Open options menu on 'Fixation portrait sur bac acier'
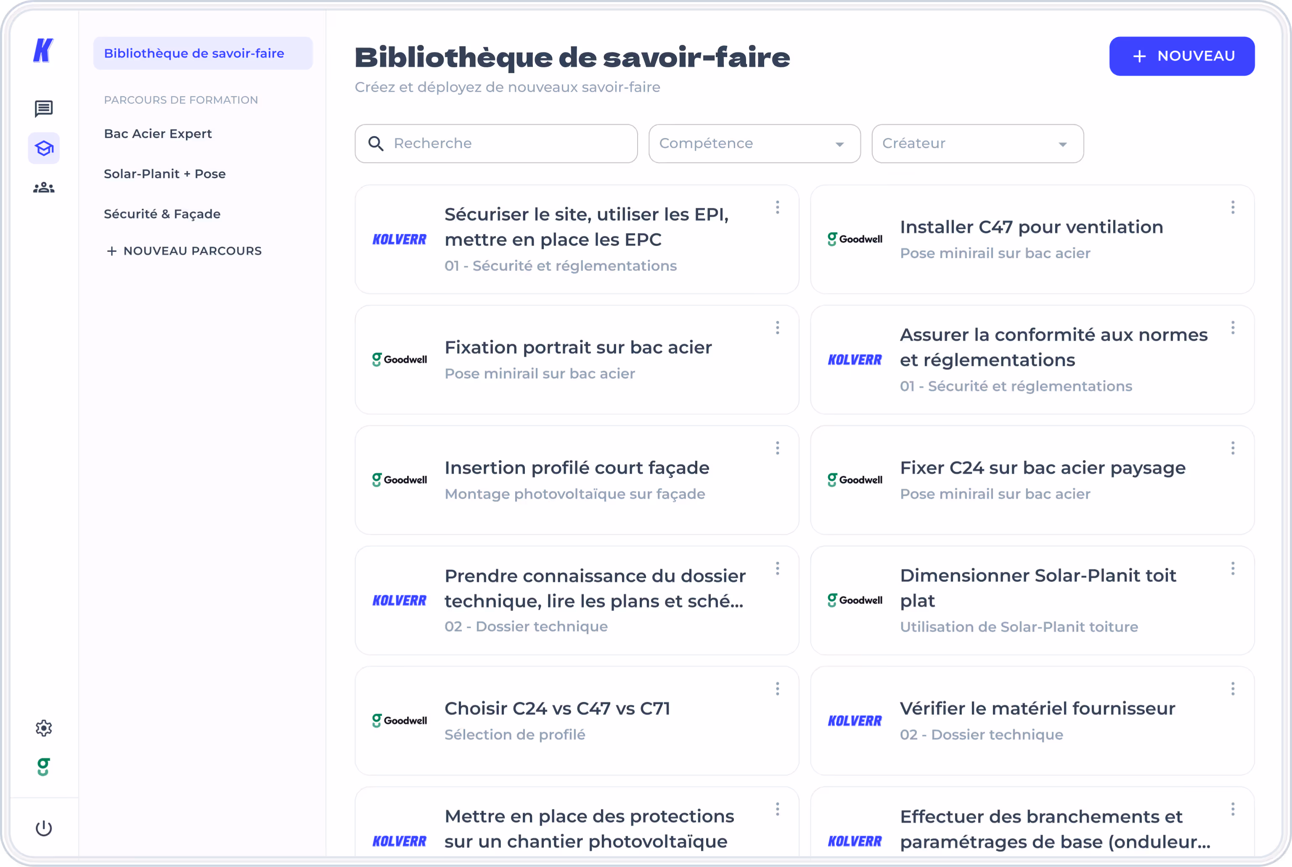Image resolution: width=1292 pixels, height=867 pixels. pyautogui.click(x=777, y=328)
